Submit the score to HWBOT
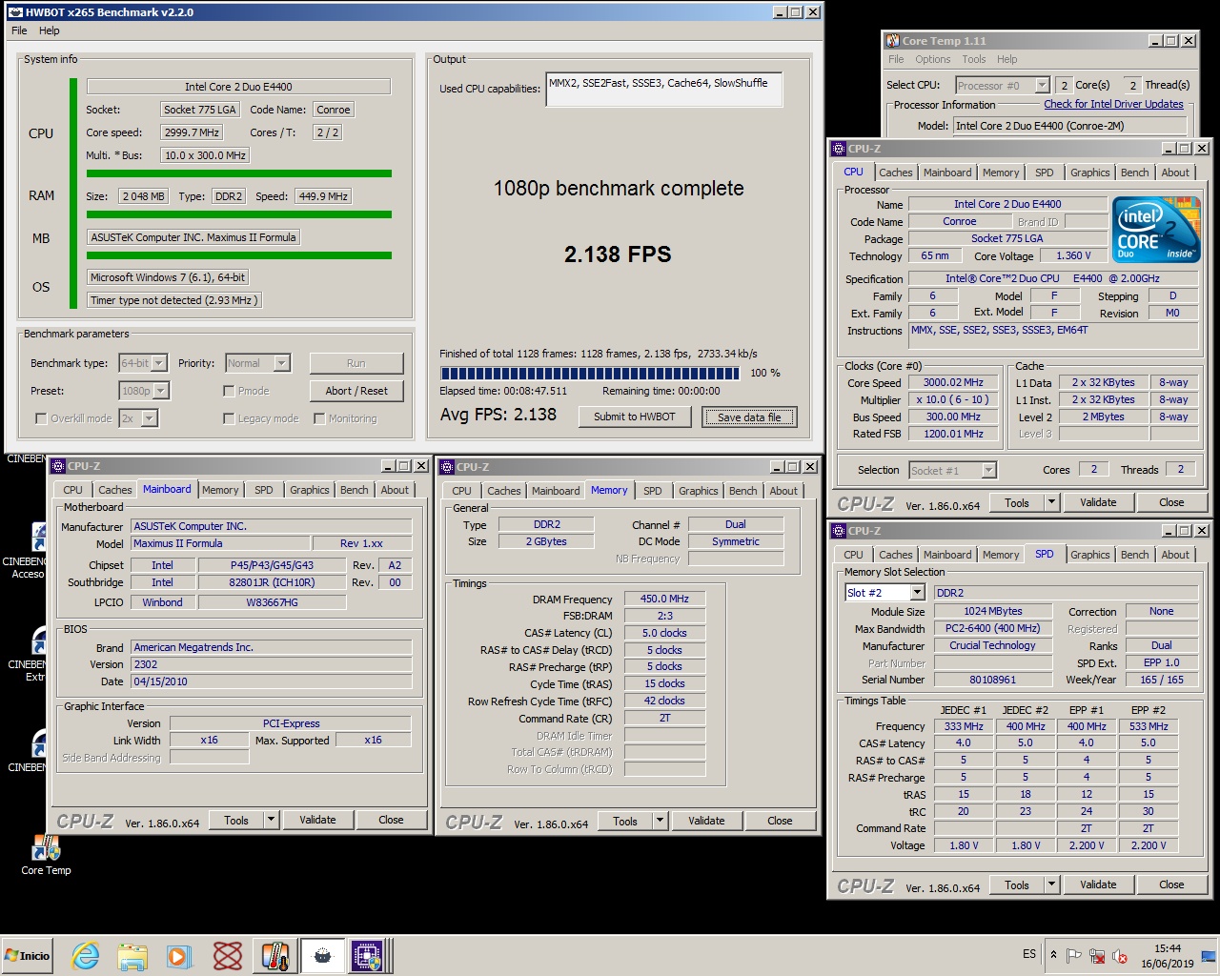Viewport: 1220px width, 976px height. coord(635,417)
